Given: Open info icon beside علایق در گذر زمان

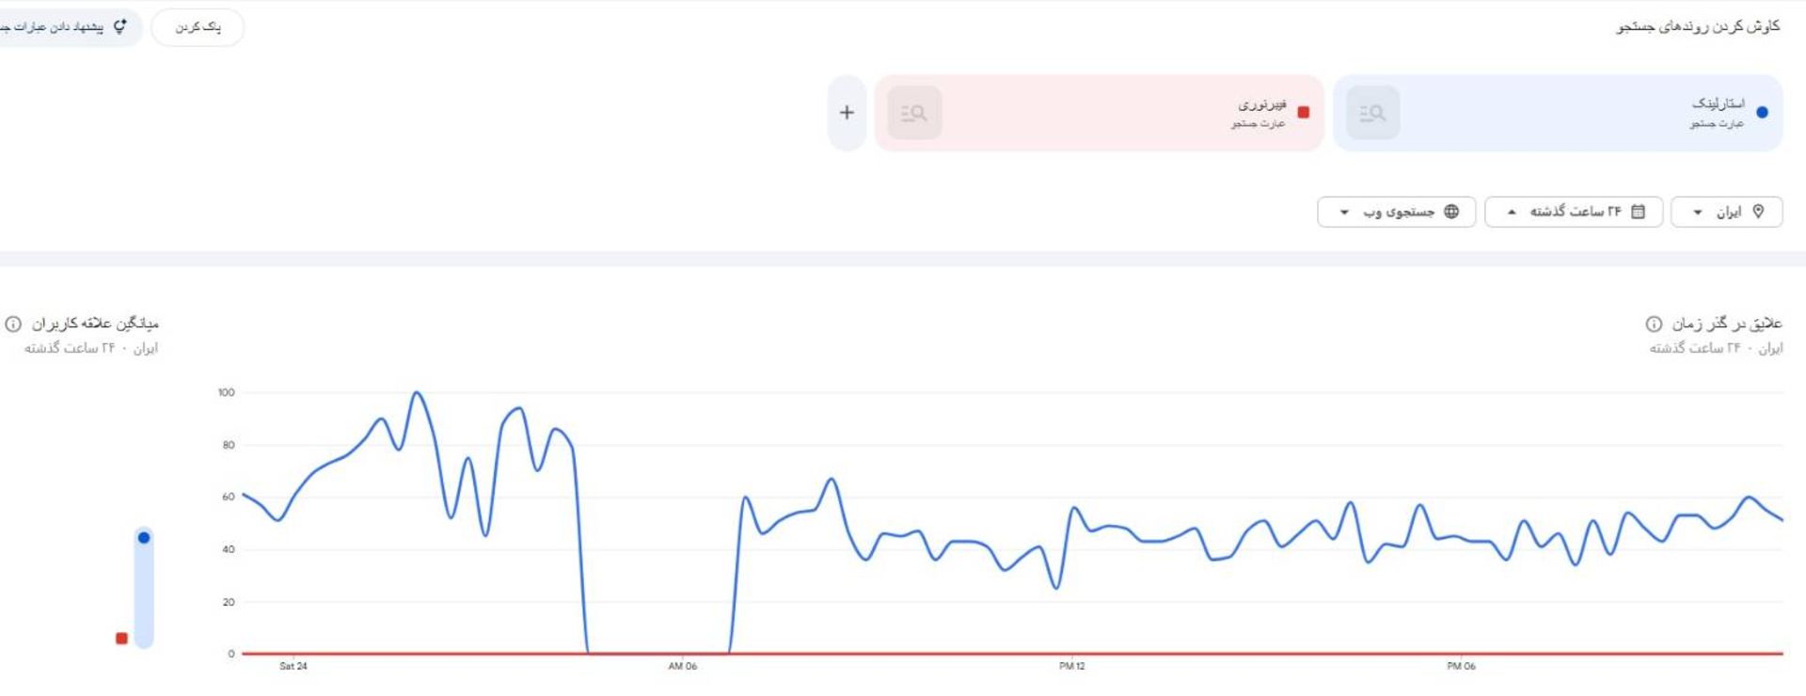Looking at the screenshot, I should tap(1653, 324).
